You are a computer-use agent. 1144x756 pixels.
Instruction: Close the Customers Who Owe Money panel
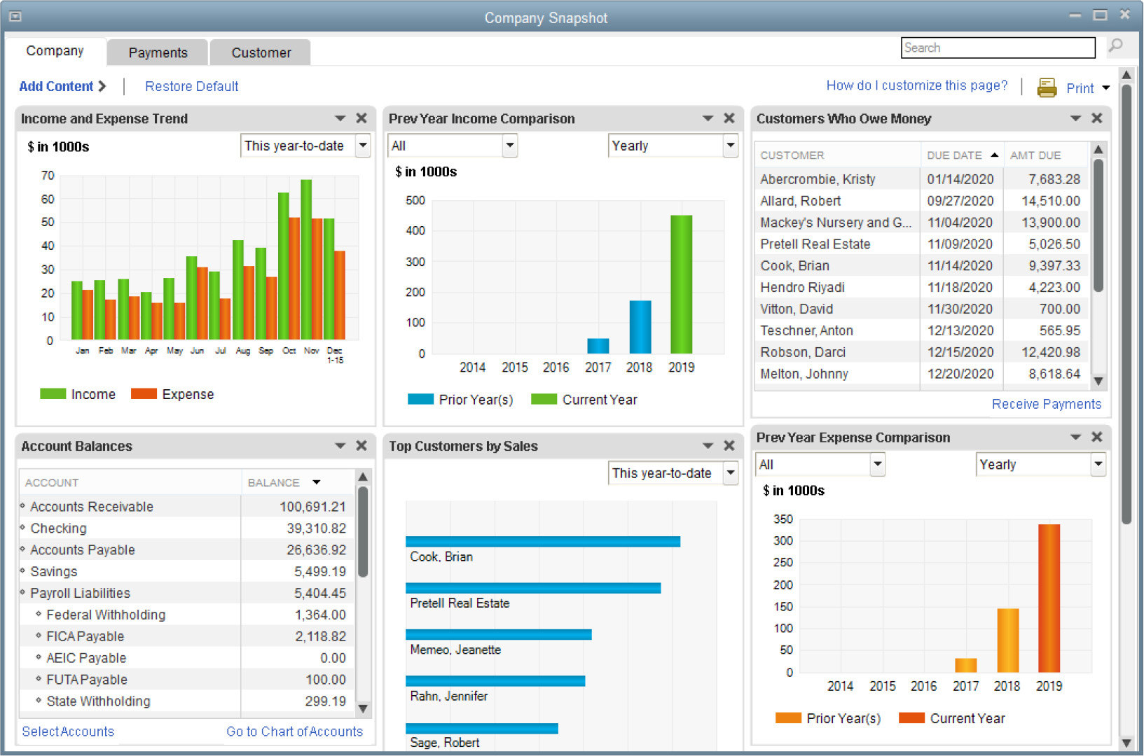click(x=1097, y=118)
